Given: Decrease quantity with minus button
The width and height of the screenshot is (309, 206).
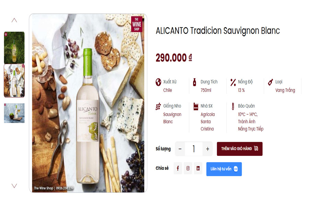Looking at the screenshot, I should [x=180, y=149].
